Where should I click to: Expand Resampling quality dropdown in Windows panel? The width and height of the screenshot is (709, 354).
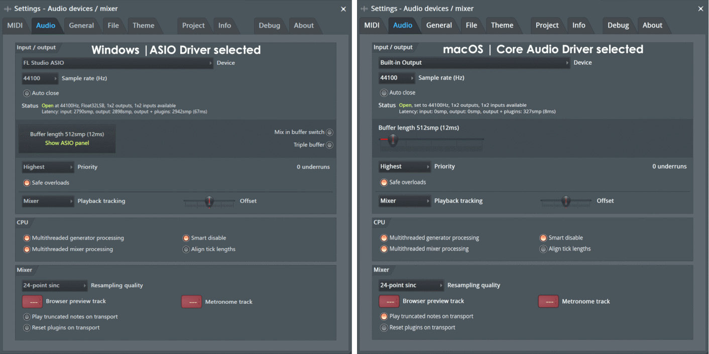point(54,286)
